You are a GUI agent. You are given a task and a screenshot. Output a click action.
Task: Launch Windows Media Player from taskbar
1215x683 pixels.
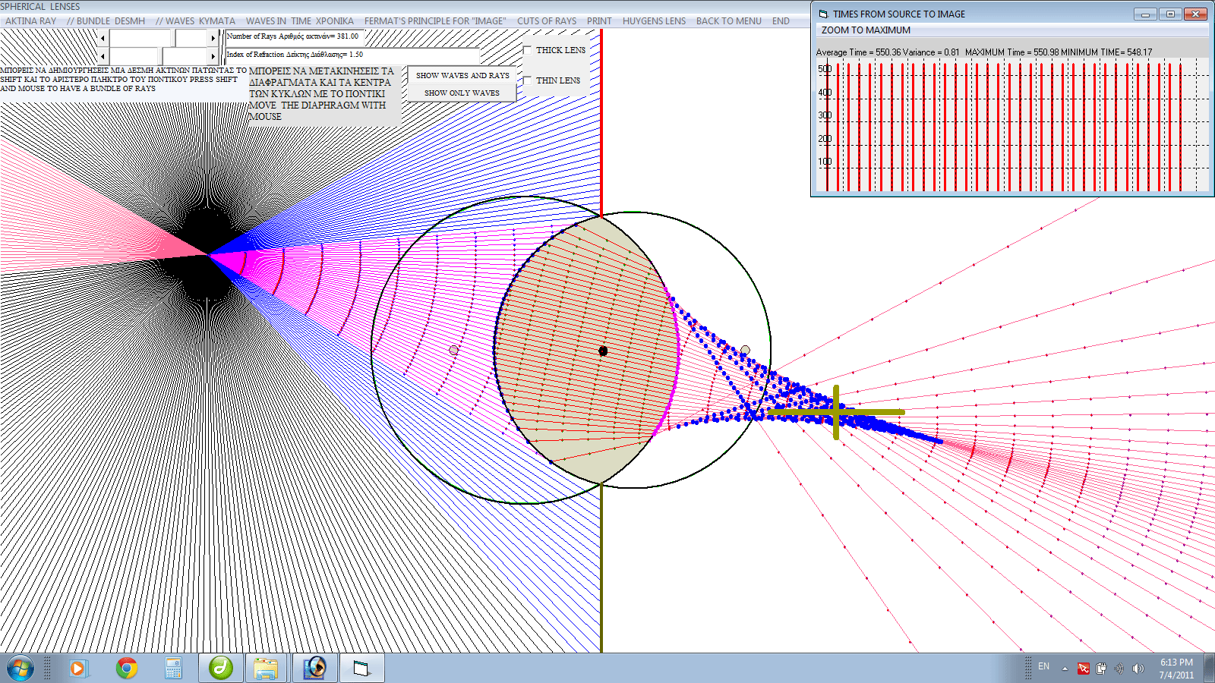click(77, 668)
